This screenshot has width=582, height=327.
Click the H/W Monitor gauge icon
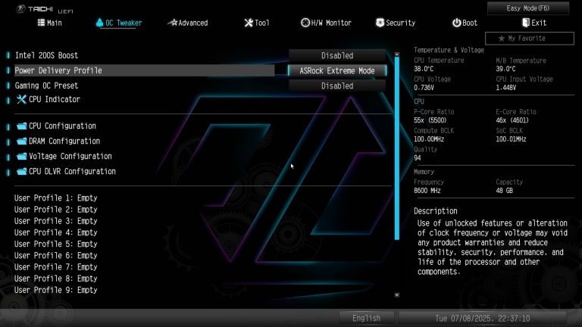click(305, 23)
